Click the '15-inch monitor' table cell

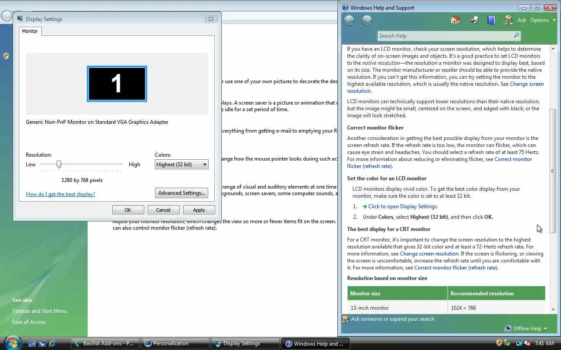coord(398,308)
